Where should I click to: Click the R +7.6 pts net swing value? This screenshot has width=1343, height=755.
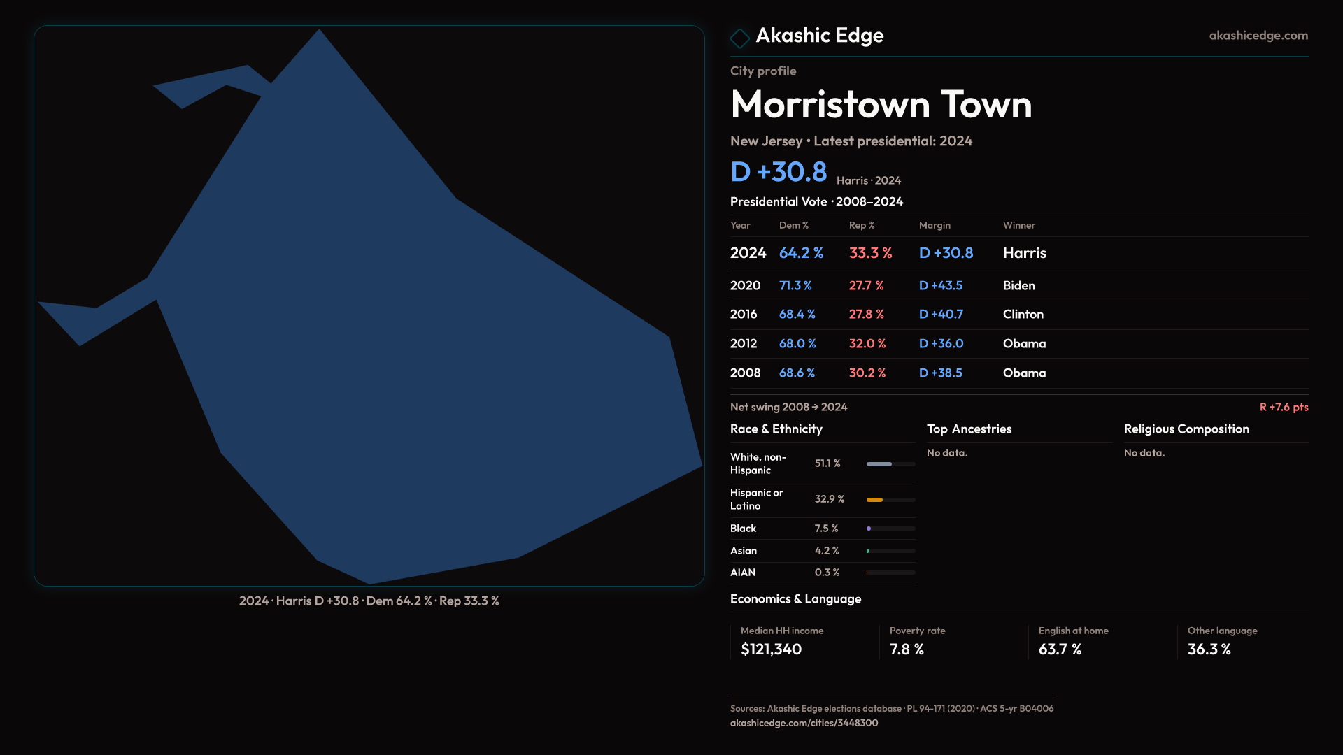1283,407
